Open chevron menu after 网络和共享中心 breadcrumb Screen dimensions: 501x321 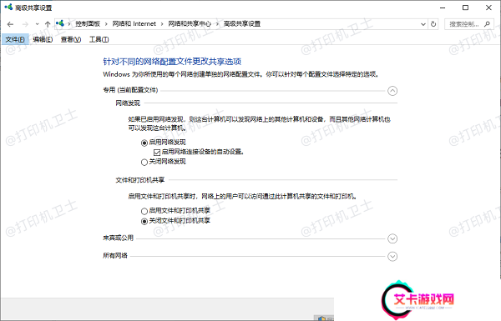click(x=217, y=24)
